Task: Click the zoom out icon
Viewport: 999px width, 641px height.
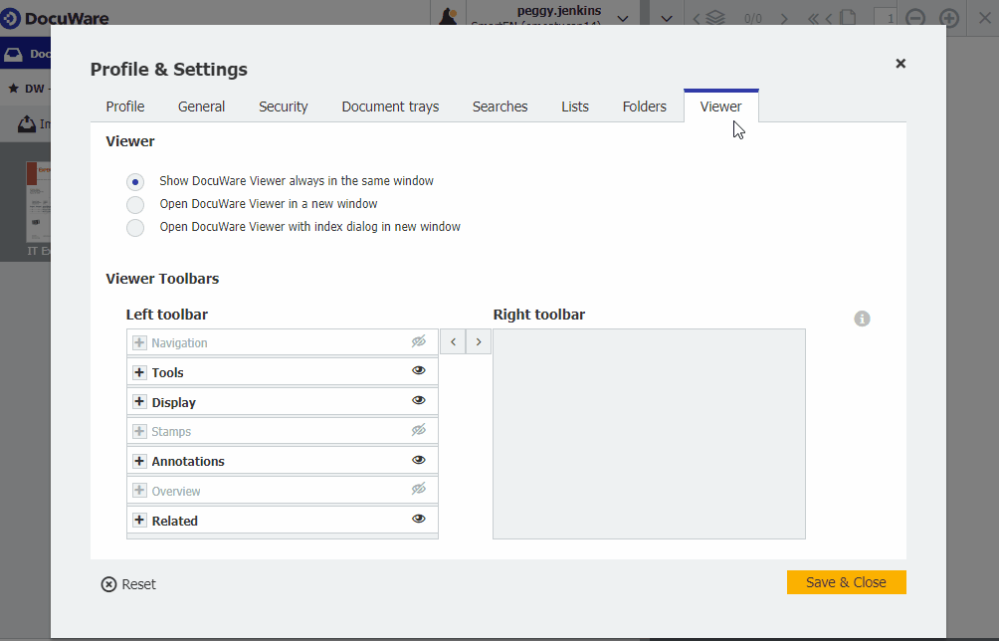Action: (x=914, y=17)
